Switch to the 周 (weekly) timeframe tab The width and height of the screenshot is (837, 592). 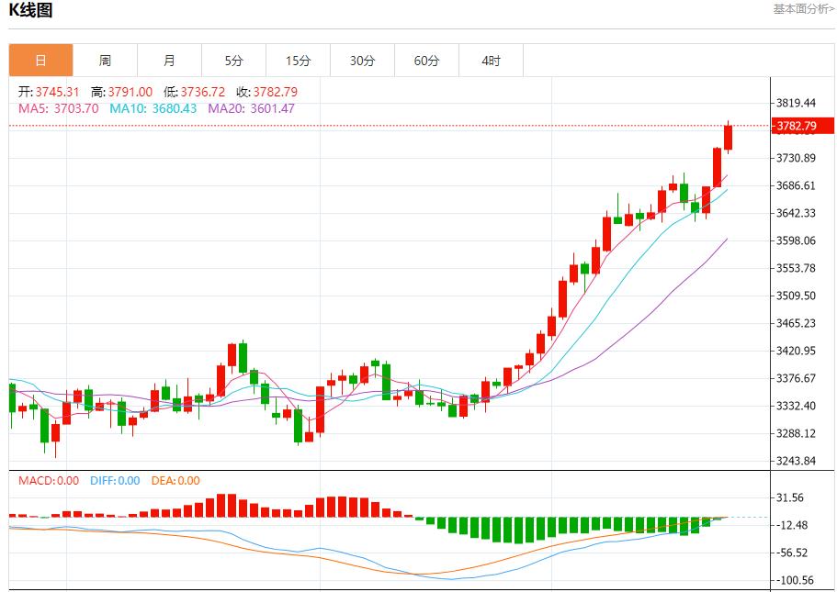coord(105,60)
